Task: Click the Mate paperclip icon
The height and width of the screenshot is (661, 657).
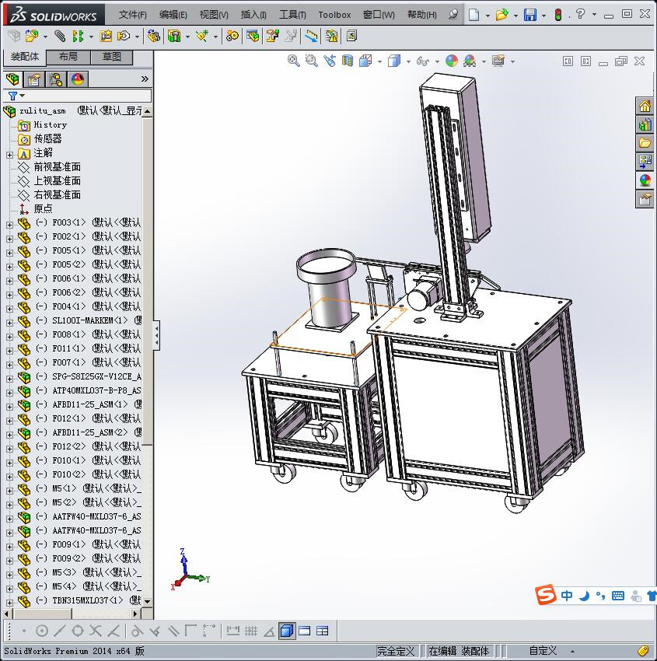Action: point(61,37)
